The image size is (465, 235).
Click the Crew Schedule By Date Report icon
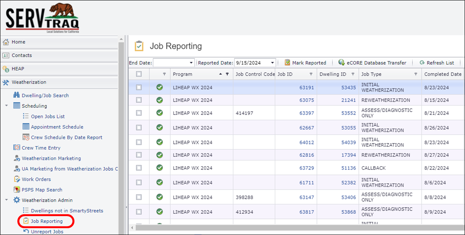(x=26, y=137)
